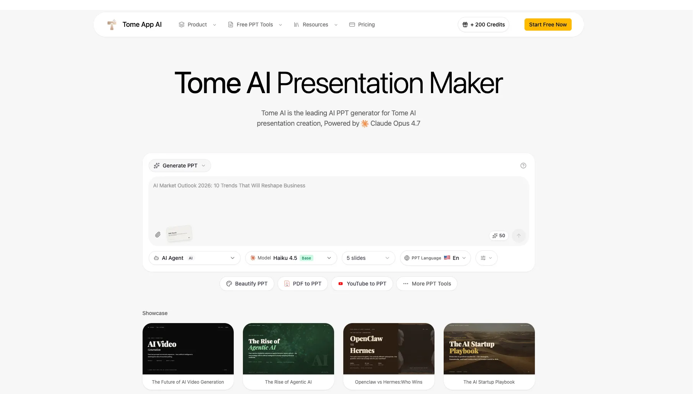Click 'The AI Startup Playbook' caption text
700x394 pixels.
pyautogui.click(x=489, y=382)
